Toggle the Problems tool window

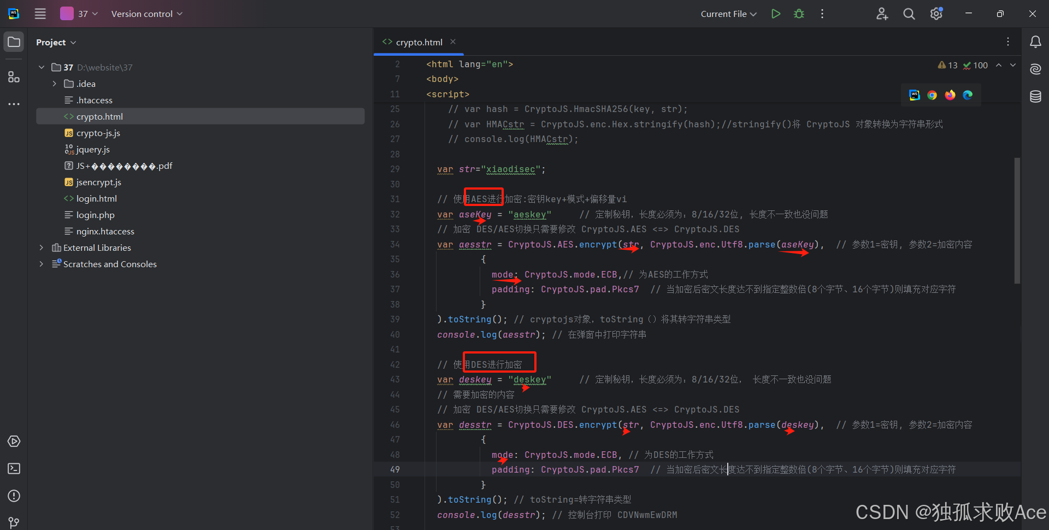14,496
